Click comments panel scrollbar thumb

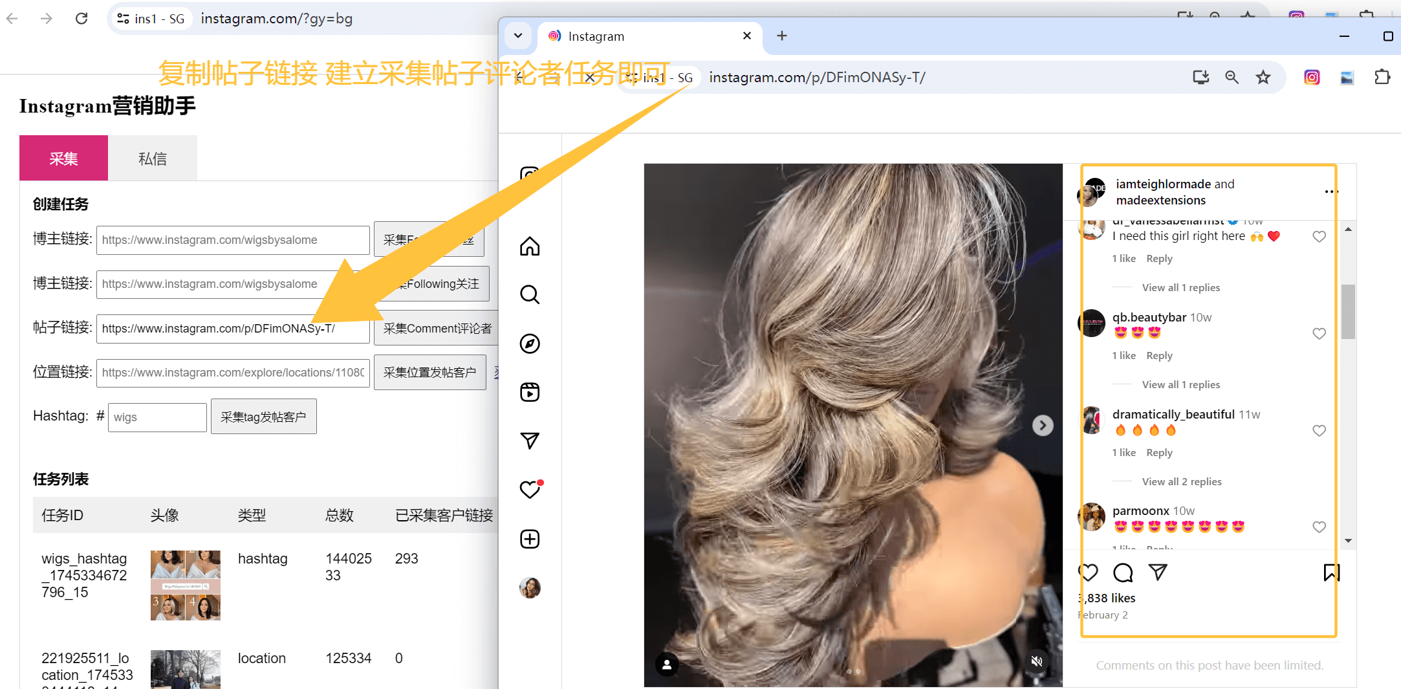[1348, 311]
